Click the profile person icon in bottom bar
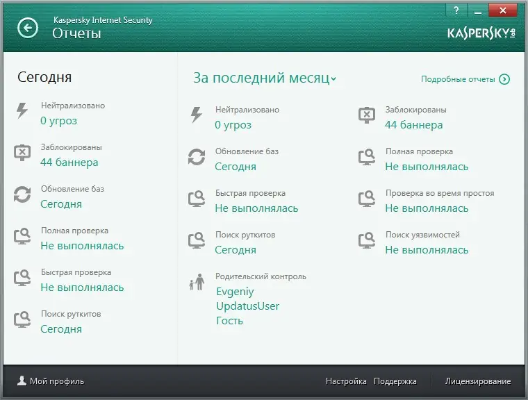The image size is (528, 400). pos(22,381)
